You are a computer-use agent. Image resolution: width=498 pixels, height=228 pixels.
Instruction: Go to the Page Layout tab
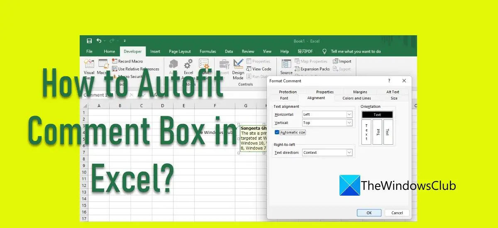click(x=180, y=51)
